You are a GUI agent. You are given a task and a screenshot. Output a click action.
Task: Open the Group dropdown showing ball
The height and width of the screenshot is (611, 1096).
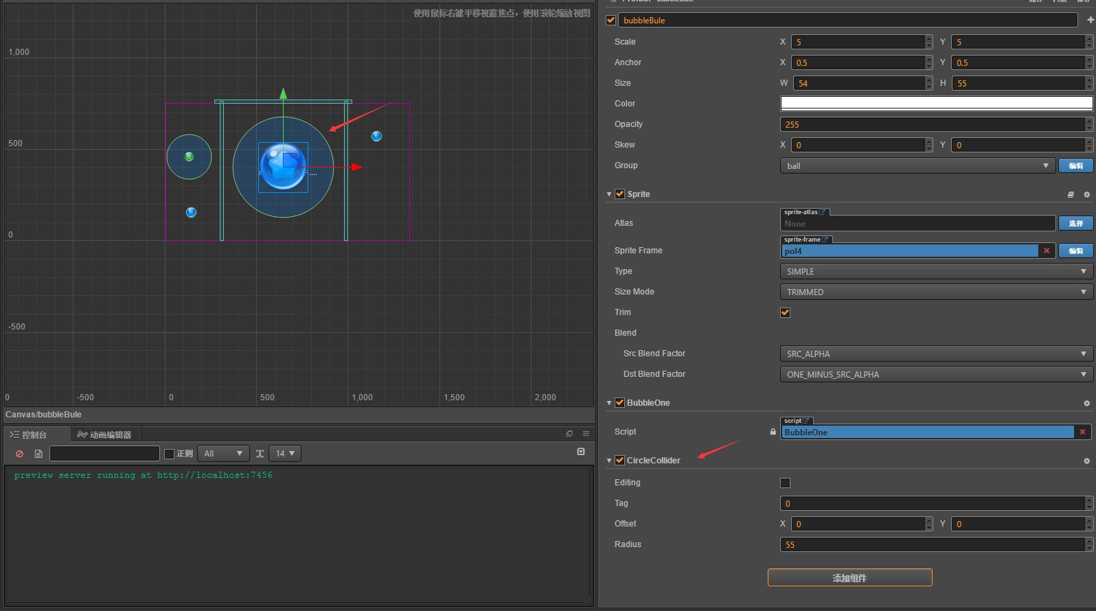click(917, 166)
